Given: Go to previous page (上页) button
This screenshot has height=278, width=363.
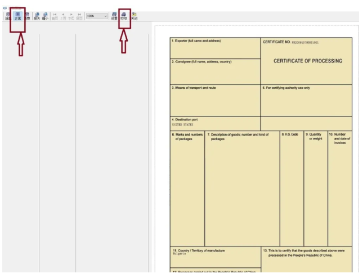Looking at the screenshot, I should pos(63,16).
